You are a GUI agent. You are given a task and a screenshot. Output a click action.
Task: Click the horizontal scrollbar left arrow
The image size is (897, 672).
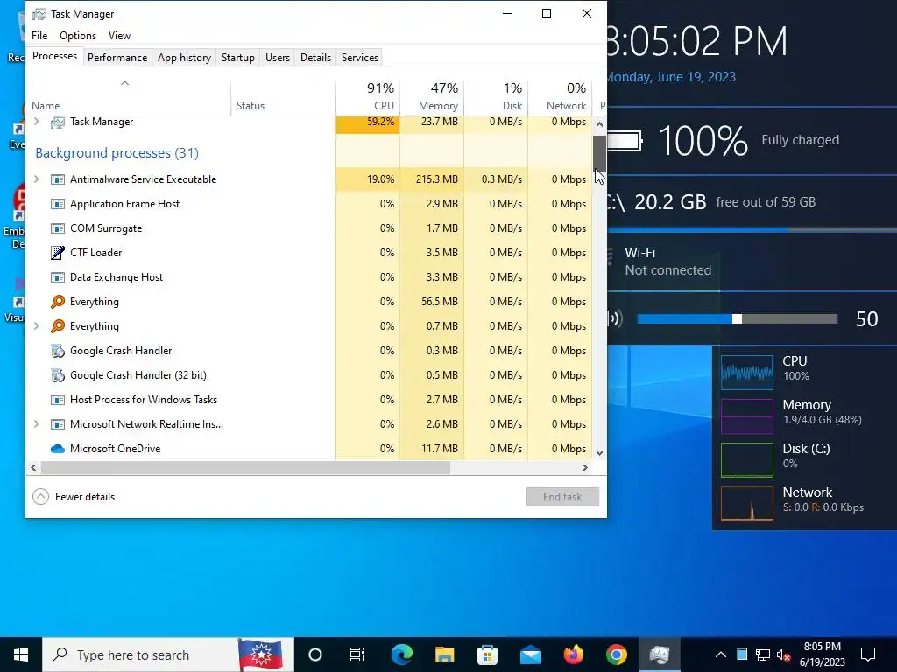[34, 468]
